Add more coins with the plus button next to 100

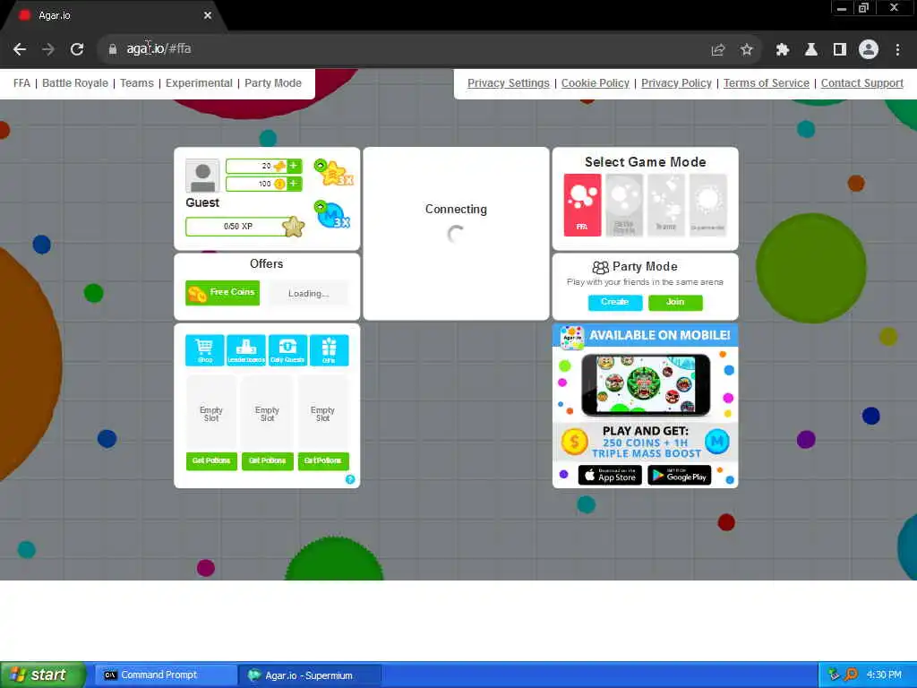point(294,184)
